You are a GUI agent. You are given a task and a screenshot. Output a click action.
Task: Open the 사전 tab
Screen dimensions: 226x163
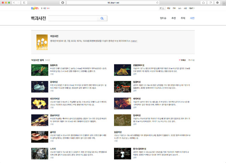click(x=192, y=18)
